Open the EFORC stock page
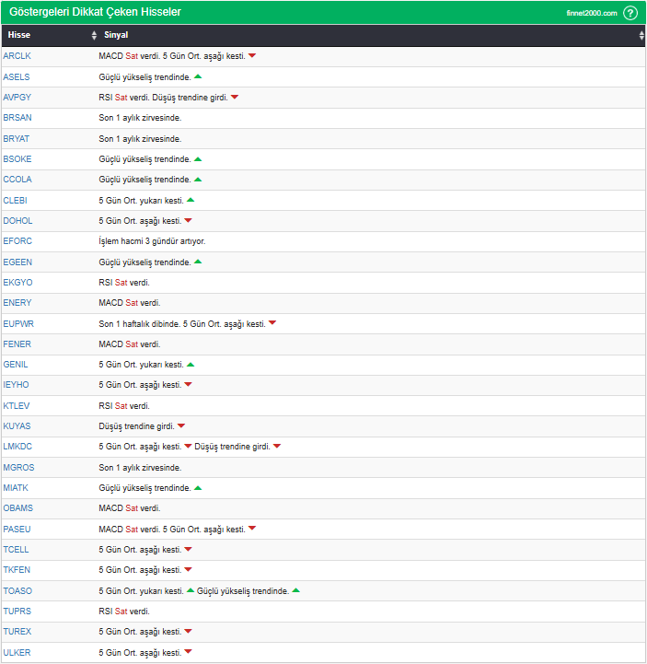Image resolution: width=647 pixels, height=664 pixels. point(17,241)
